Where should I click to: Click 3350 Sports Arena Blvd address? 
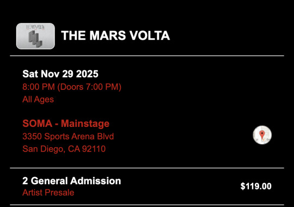pos(68,136)
